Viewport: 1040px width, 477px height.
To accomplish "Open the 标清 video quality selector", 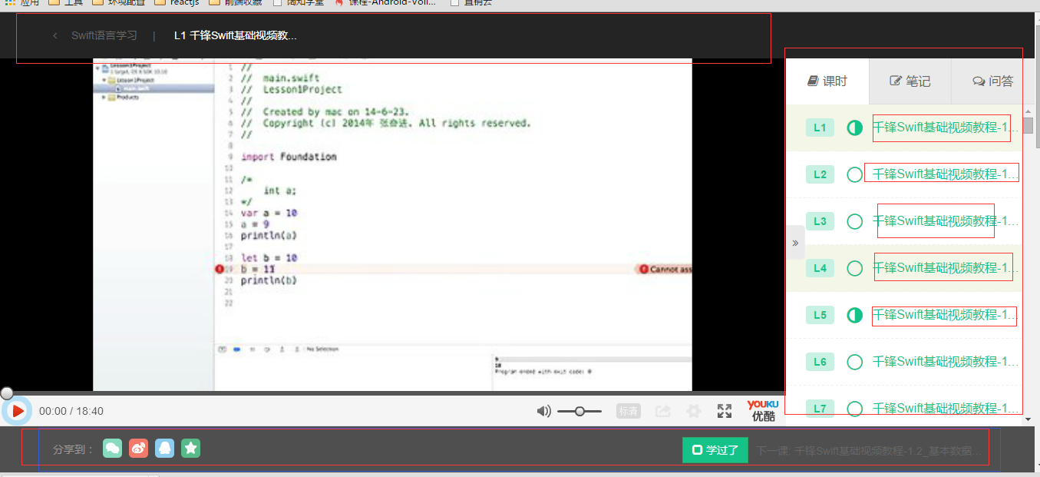I will [628, 411].
